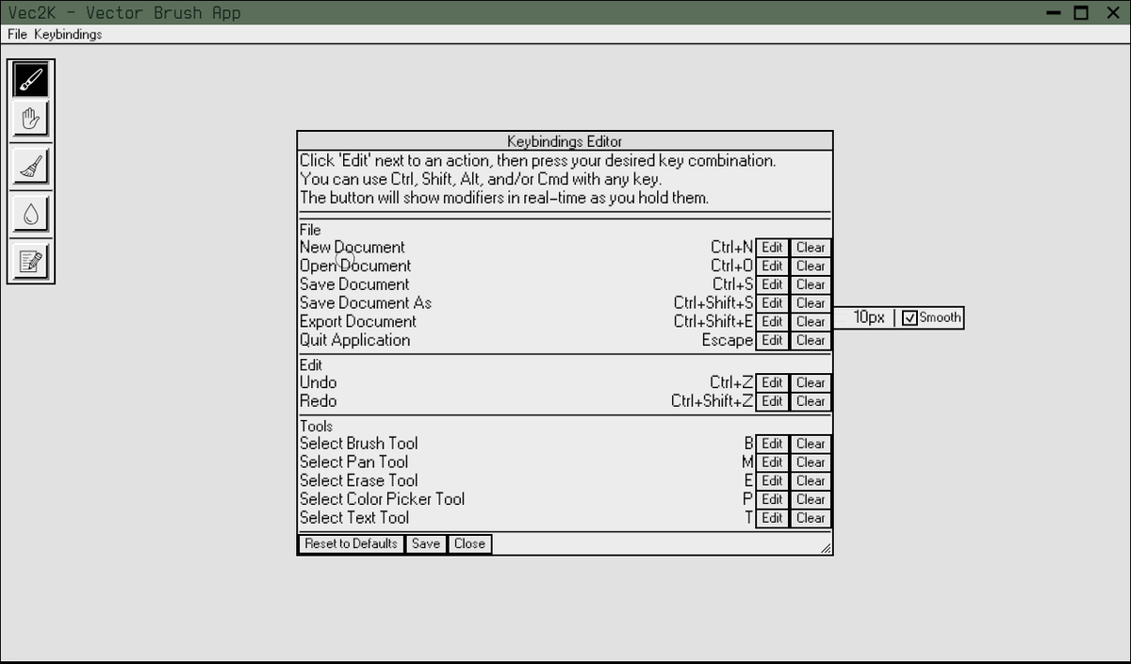Screen dimensions: 1131x664
Task: Edit the Export Document shortcut
Action: point(771,321)
